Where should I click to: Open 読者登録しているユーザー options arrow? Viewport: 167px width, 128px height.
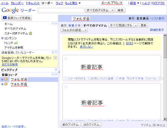(56, 52)
